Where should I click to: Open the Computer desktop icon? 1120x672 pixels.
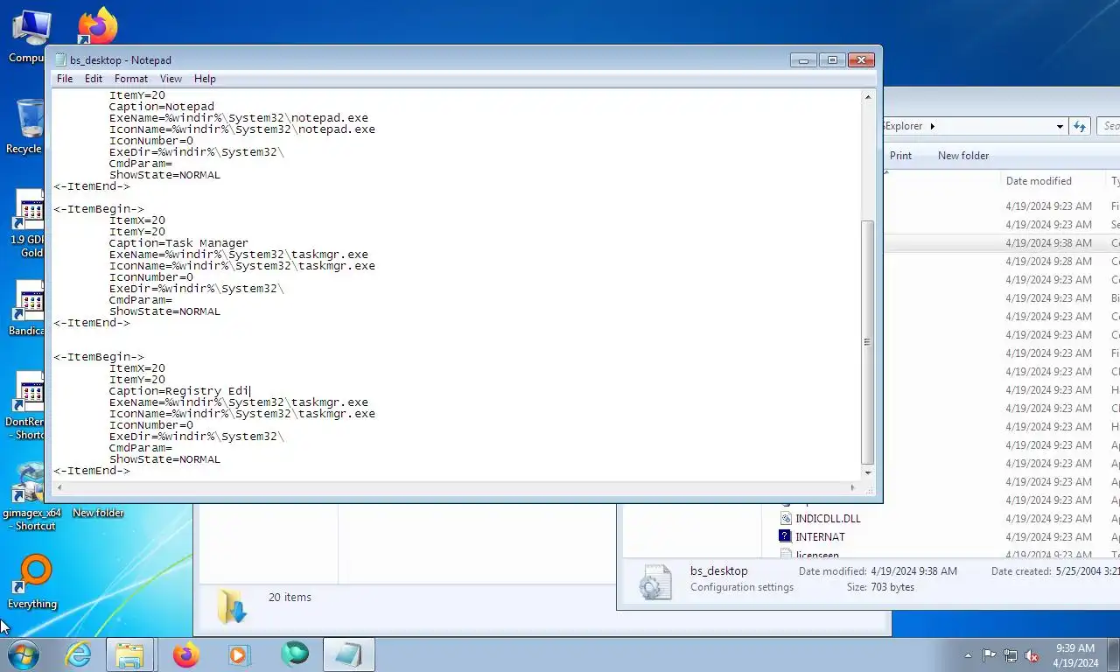[30, 37]
